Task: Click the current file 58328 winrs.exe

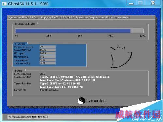Action: (49, 90)
